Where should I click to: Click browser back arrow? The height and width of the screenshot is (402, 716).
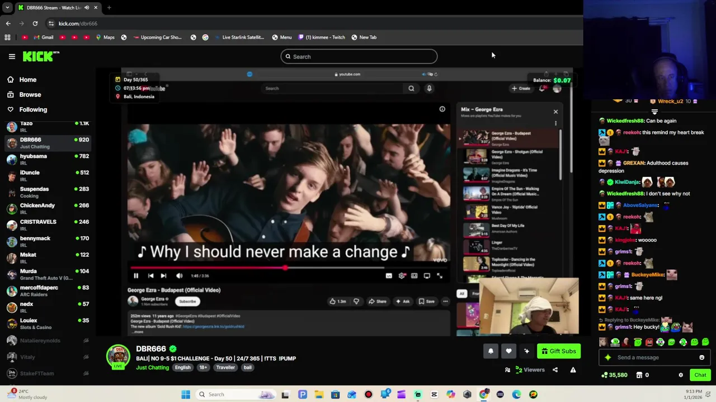click(x=8, y=23)
